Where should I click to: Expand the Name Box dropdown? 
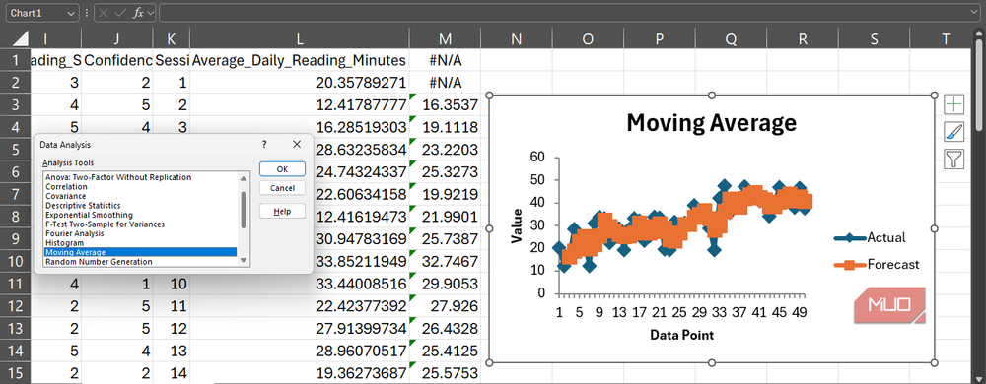(x=70, y=13)
